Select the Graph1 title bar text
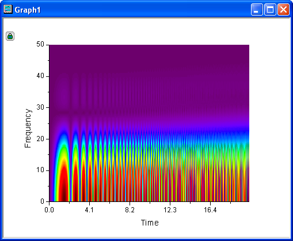 tap(28, 10)
